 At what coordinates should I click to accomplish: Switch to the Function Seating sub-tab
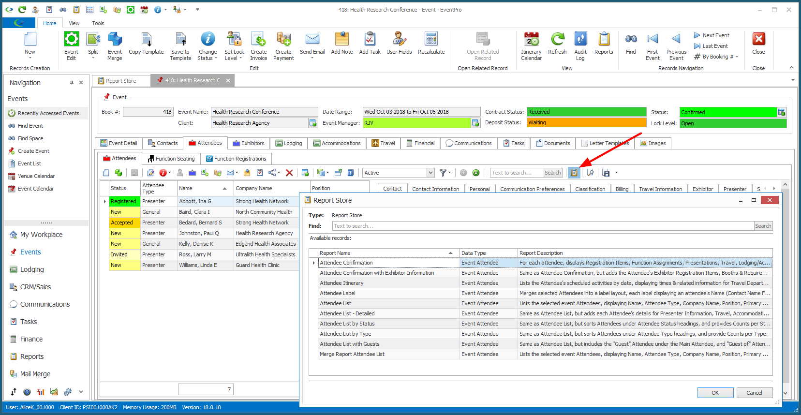click(x=171, y=159)
